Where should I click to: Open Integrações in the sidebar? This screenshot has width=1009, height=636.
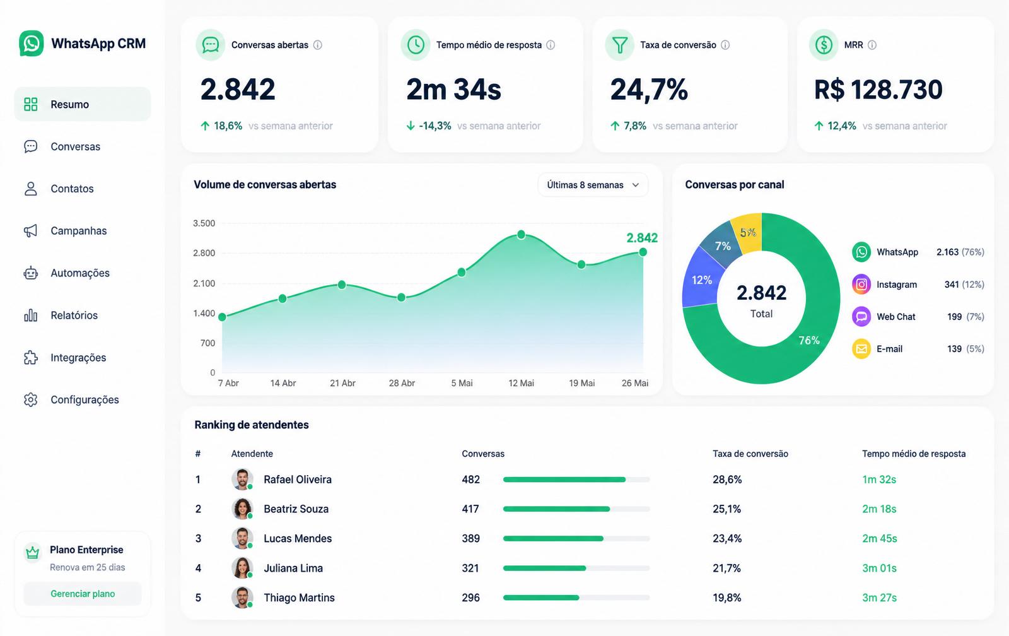click(x=83, y=358)
